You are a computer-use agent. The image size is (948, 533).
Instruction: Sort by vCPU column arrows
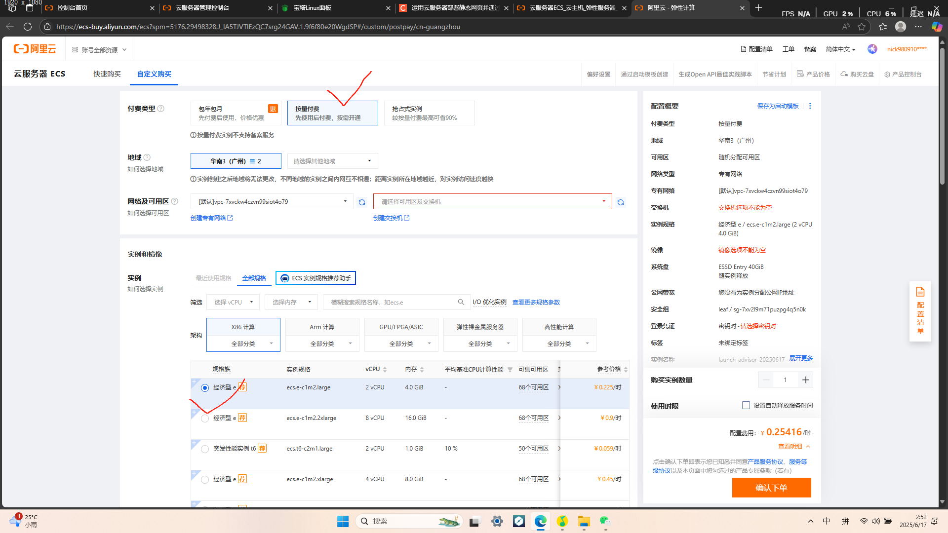coord(385,370)
